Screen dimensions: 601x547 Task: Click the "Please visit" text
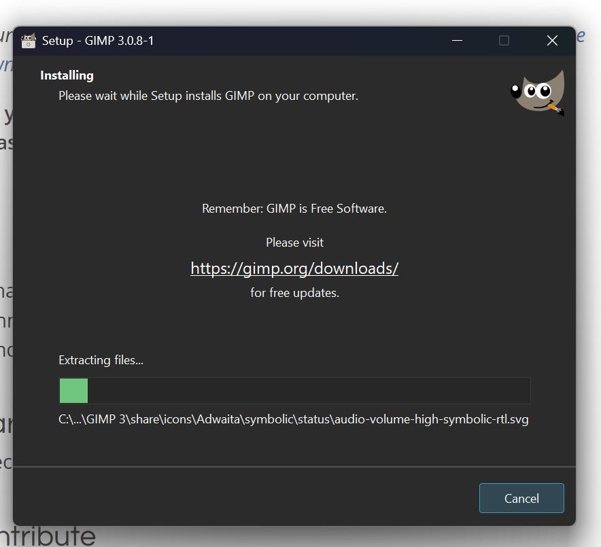pyautogui.click(x=295, y=243)
